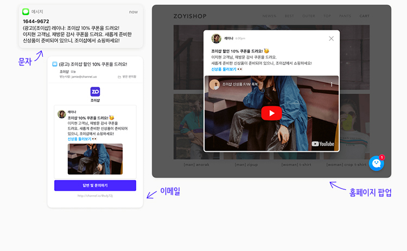This screenshot has height=251, width=407.
Task: Click the YouTube logo on video
Action: [x=323, y=144]
